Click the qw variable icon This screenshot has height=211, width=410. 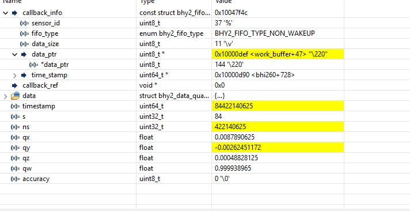pos(15,168)
